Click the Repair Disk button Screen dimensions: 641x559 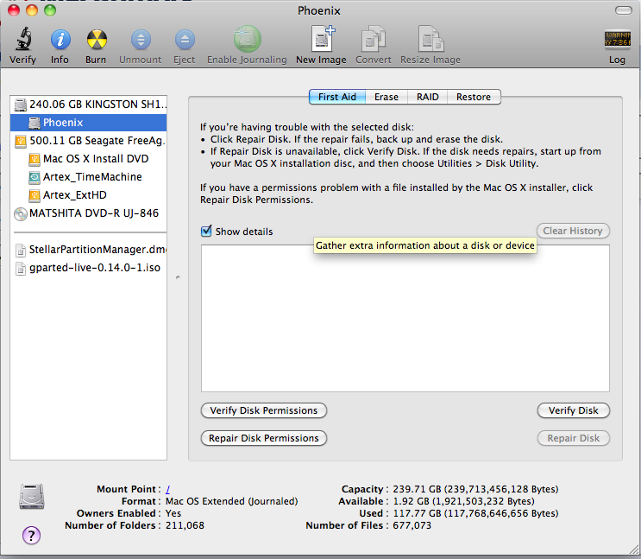click(573, 438)
